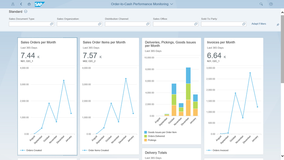Go back with the arrow icon
This screenshot has height=160, width=284.
tap(21, 4)
